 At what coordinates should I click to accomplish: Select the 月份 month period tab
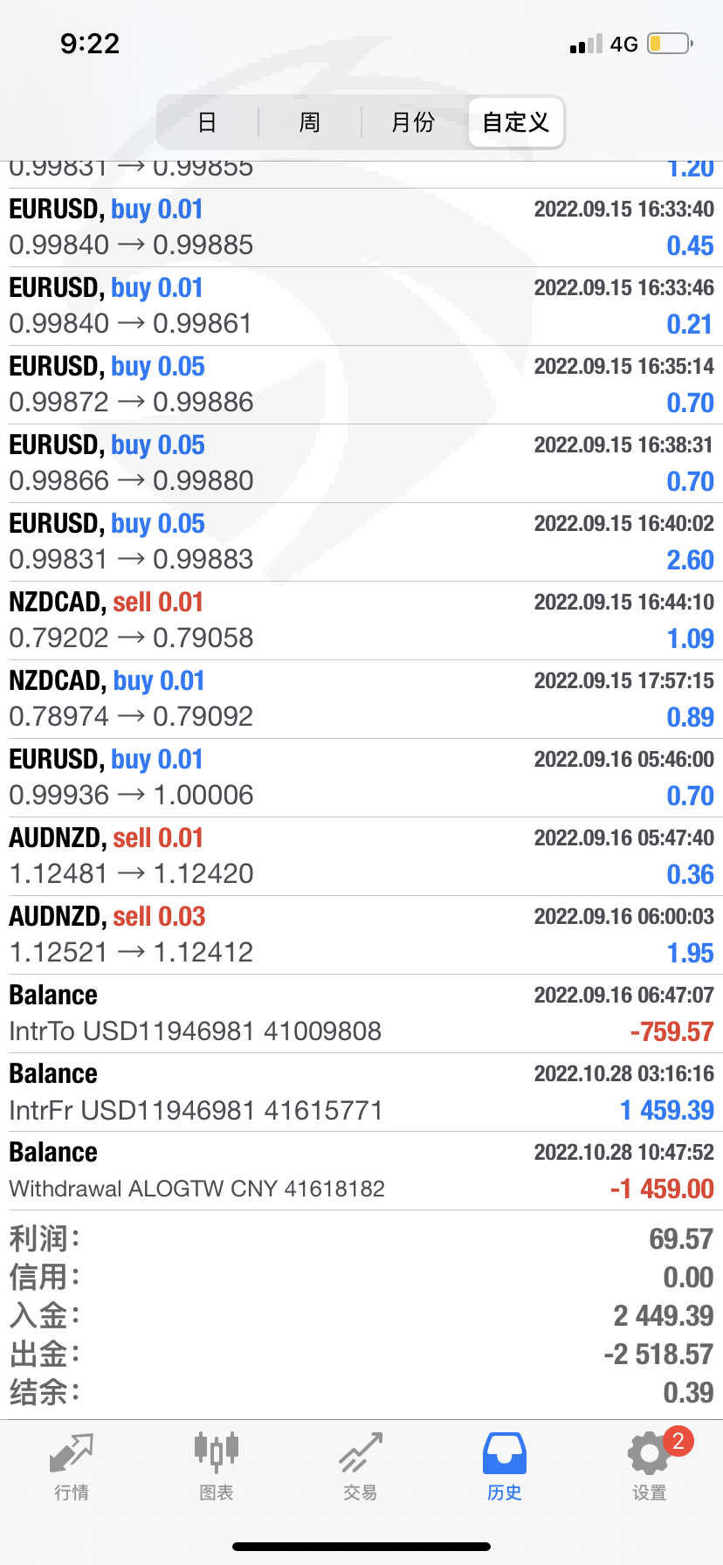tap(413, 122)
